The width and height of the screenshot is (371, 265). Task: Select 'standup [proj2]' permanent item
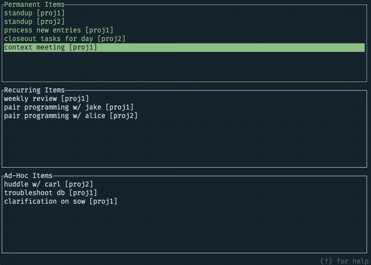(35, 22)
